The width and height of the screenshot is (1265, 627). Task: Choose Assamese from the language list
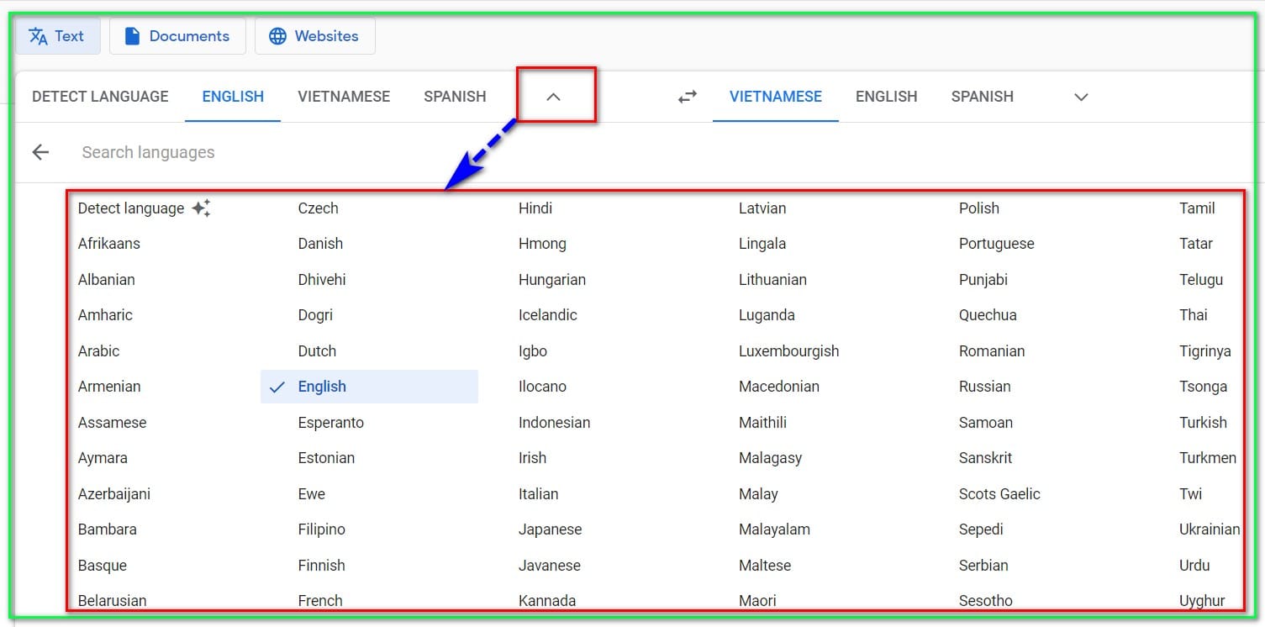pos(113,423)
